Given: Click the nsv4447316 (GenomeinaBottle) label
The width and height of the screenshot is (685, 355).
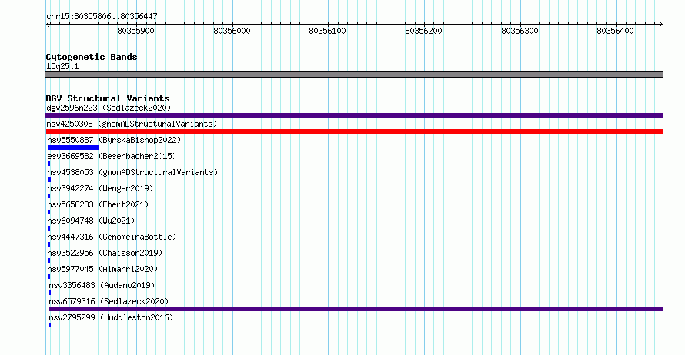Looking at the screenshot, I should [112, 237].
